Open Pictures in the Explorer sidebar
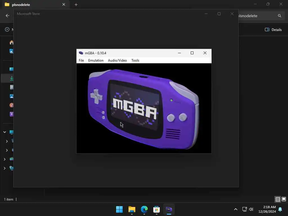288x216 pixels. point(11,96)
